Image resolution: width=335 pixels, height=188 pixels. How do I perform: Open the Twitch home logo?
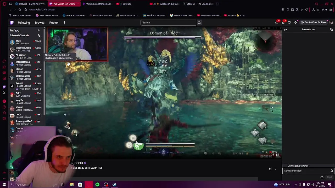[x=12, y=23]
